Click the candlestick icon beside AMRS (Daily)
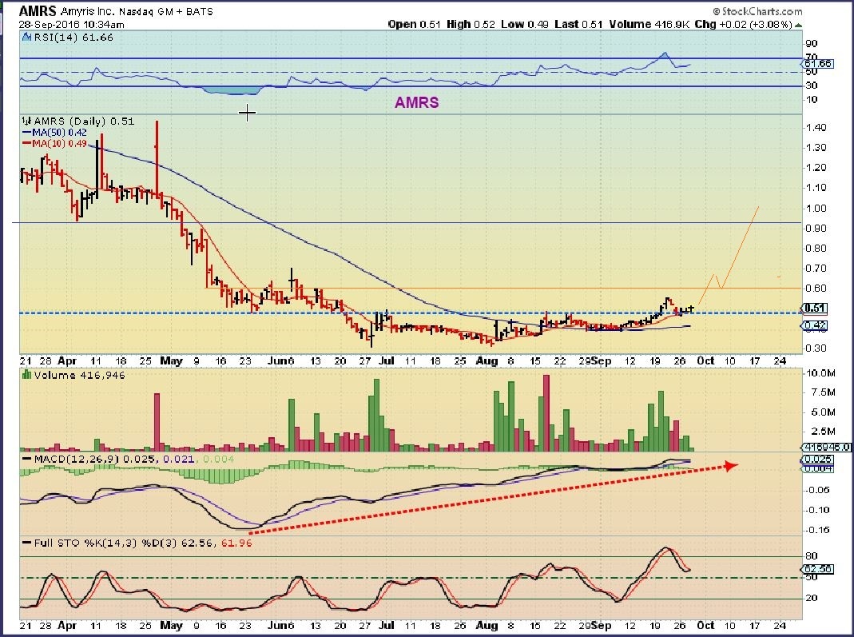This screenshot has height=637, width=854. (25, 121)
